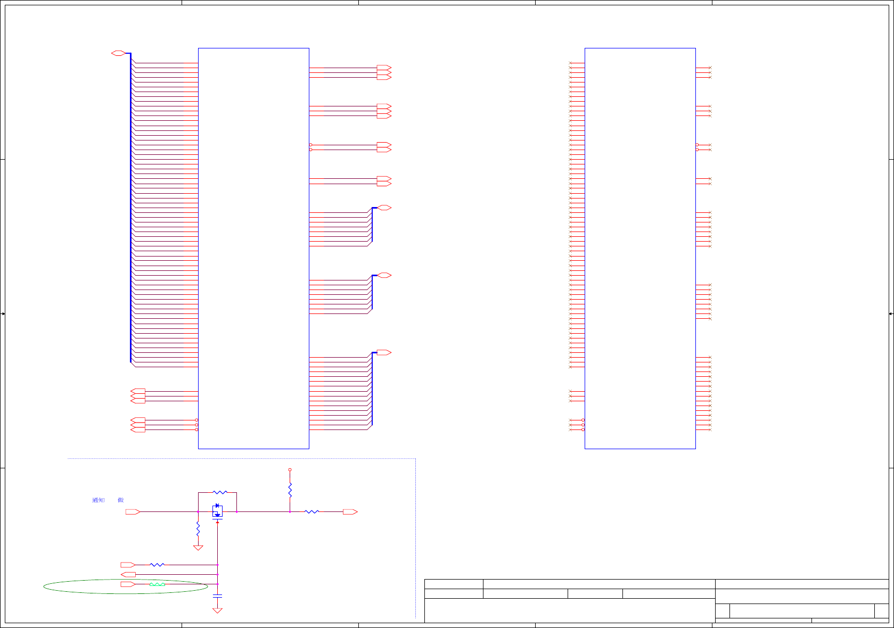
Task: Select the left IC component body
Action: click(x=253, y=249)
